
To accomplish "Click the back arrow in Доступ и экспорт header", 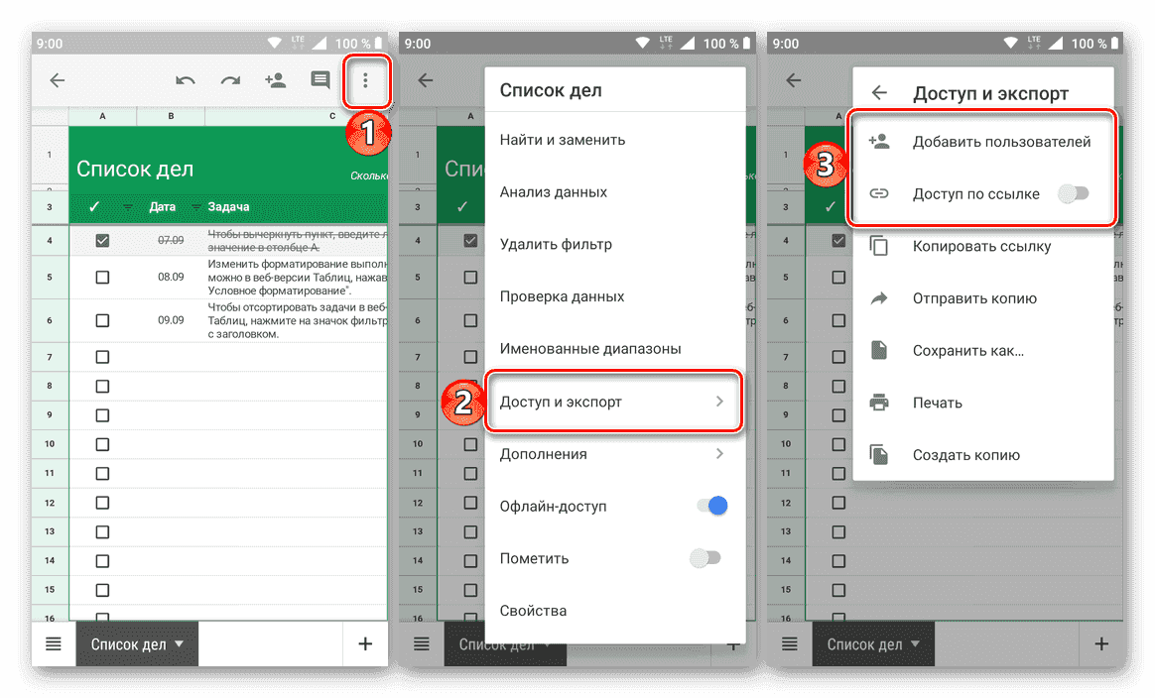I will (879, 91).
